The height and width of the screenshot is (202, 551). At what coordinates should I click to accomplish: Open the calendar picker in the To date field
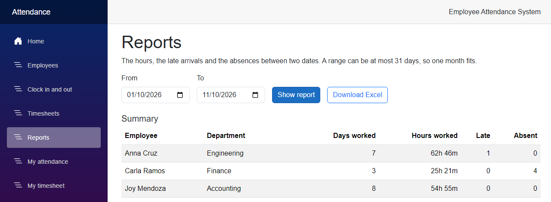[x=255, y=95]
